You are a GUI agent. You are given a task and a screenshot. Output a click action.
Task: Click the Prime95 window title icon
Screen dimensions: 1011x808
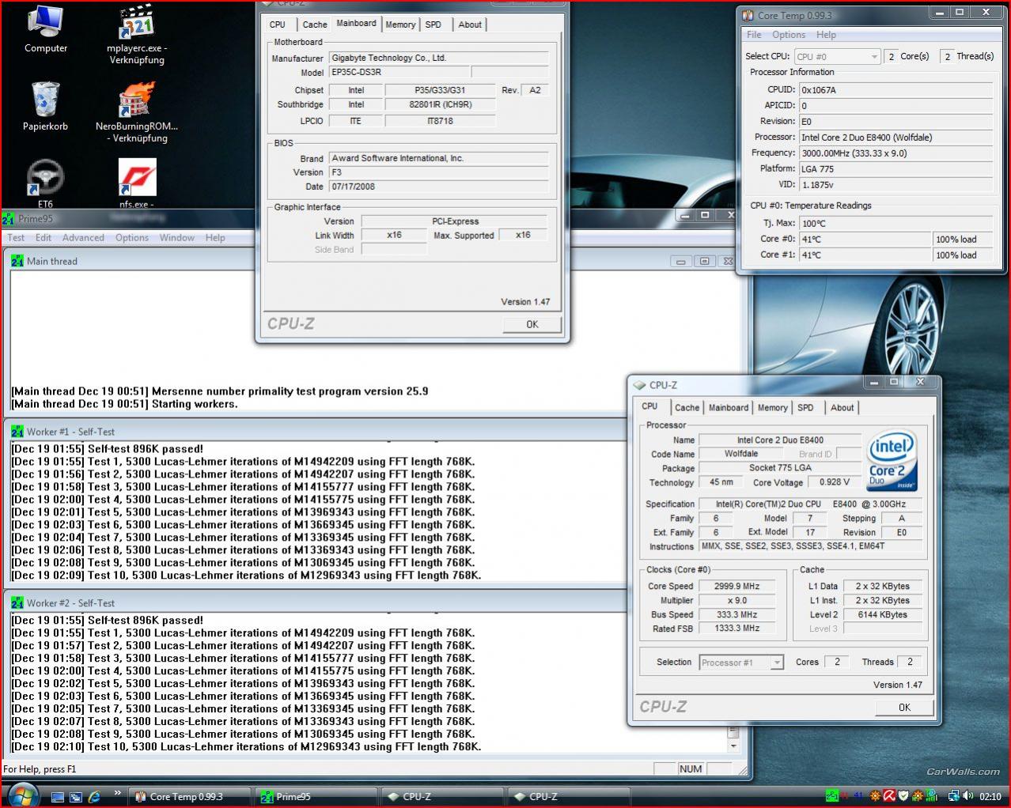(x=8, y=219)
